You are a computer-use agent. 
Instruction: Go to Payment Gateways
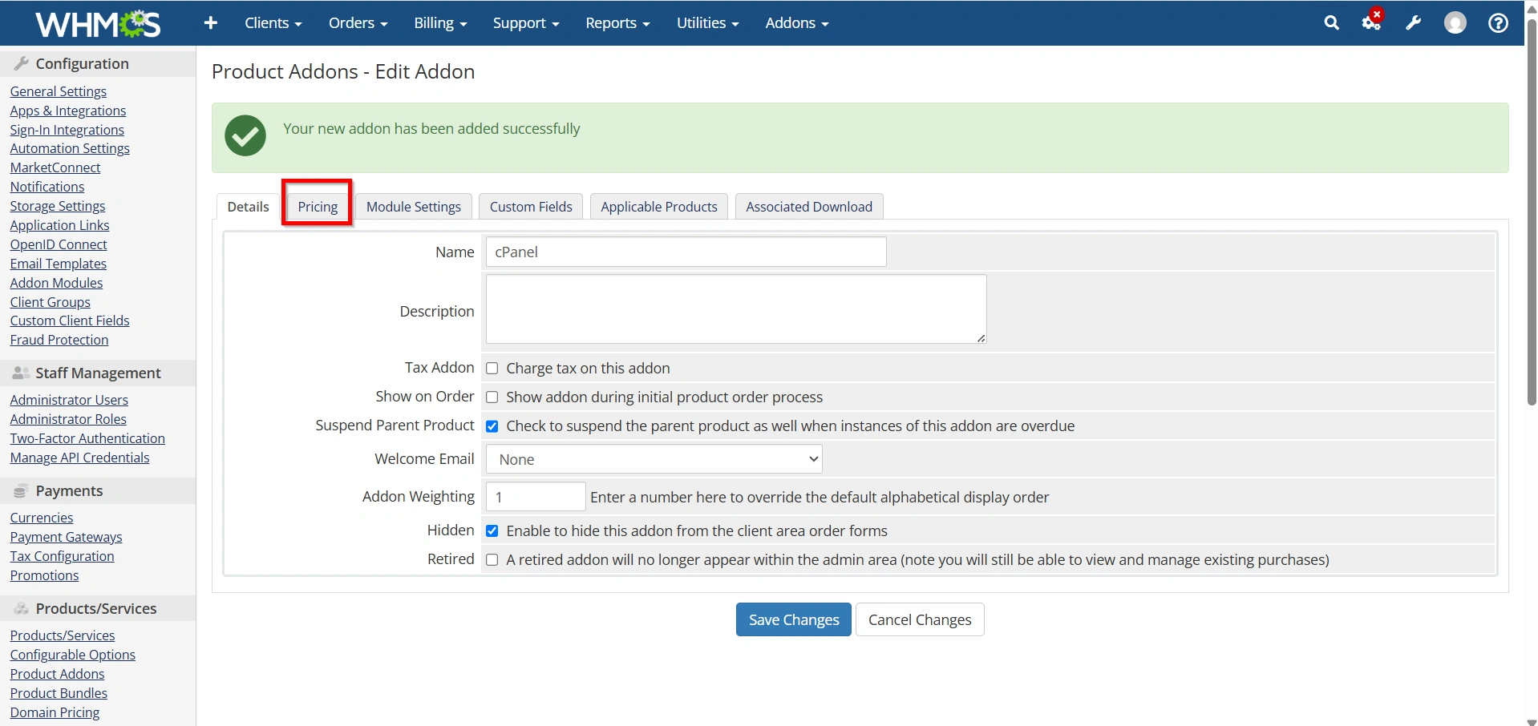pyautogui.click(x=67, y=537)
